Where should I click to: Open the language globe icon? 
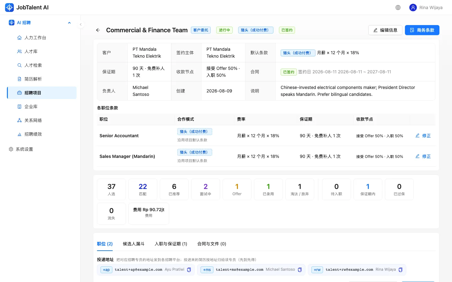click(x=398, y=8)
